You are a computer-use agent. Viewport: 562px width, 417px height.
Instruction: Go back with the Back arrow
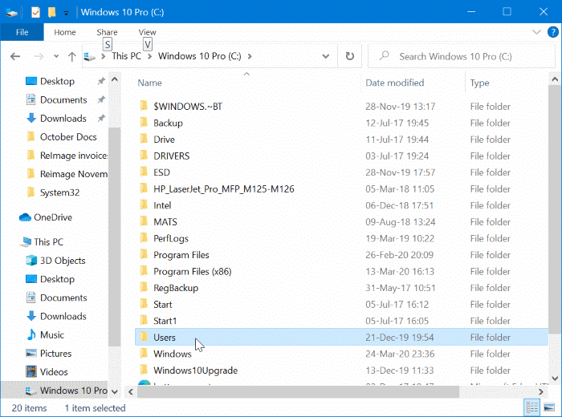pos(15,57)
